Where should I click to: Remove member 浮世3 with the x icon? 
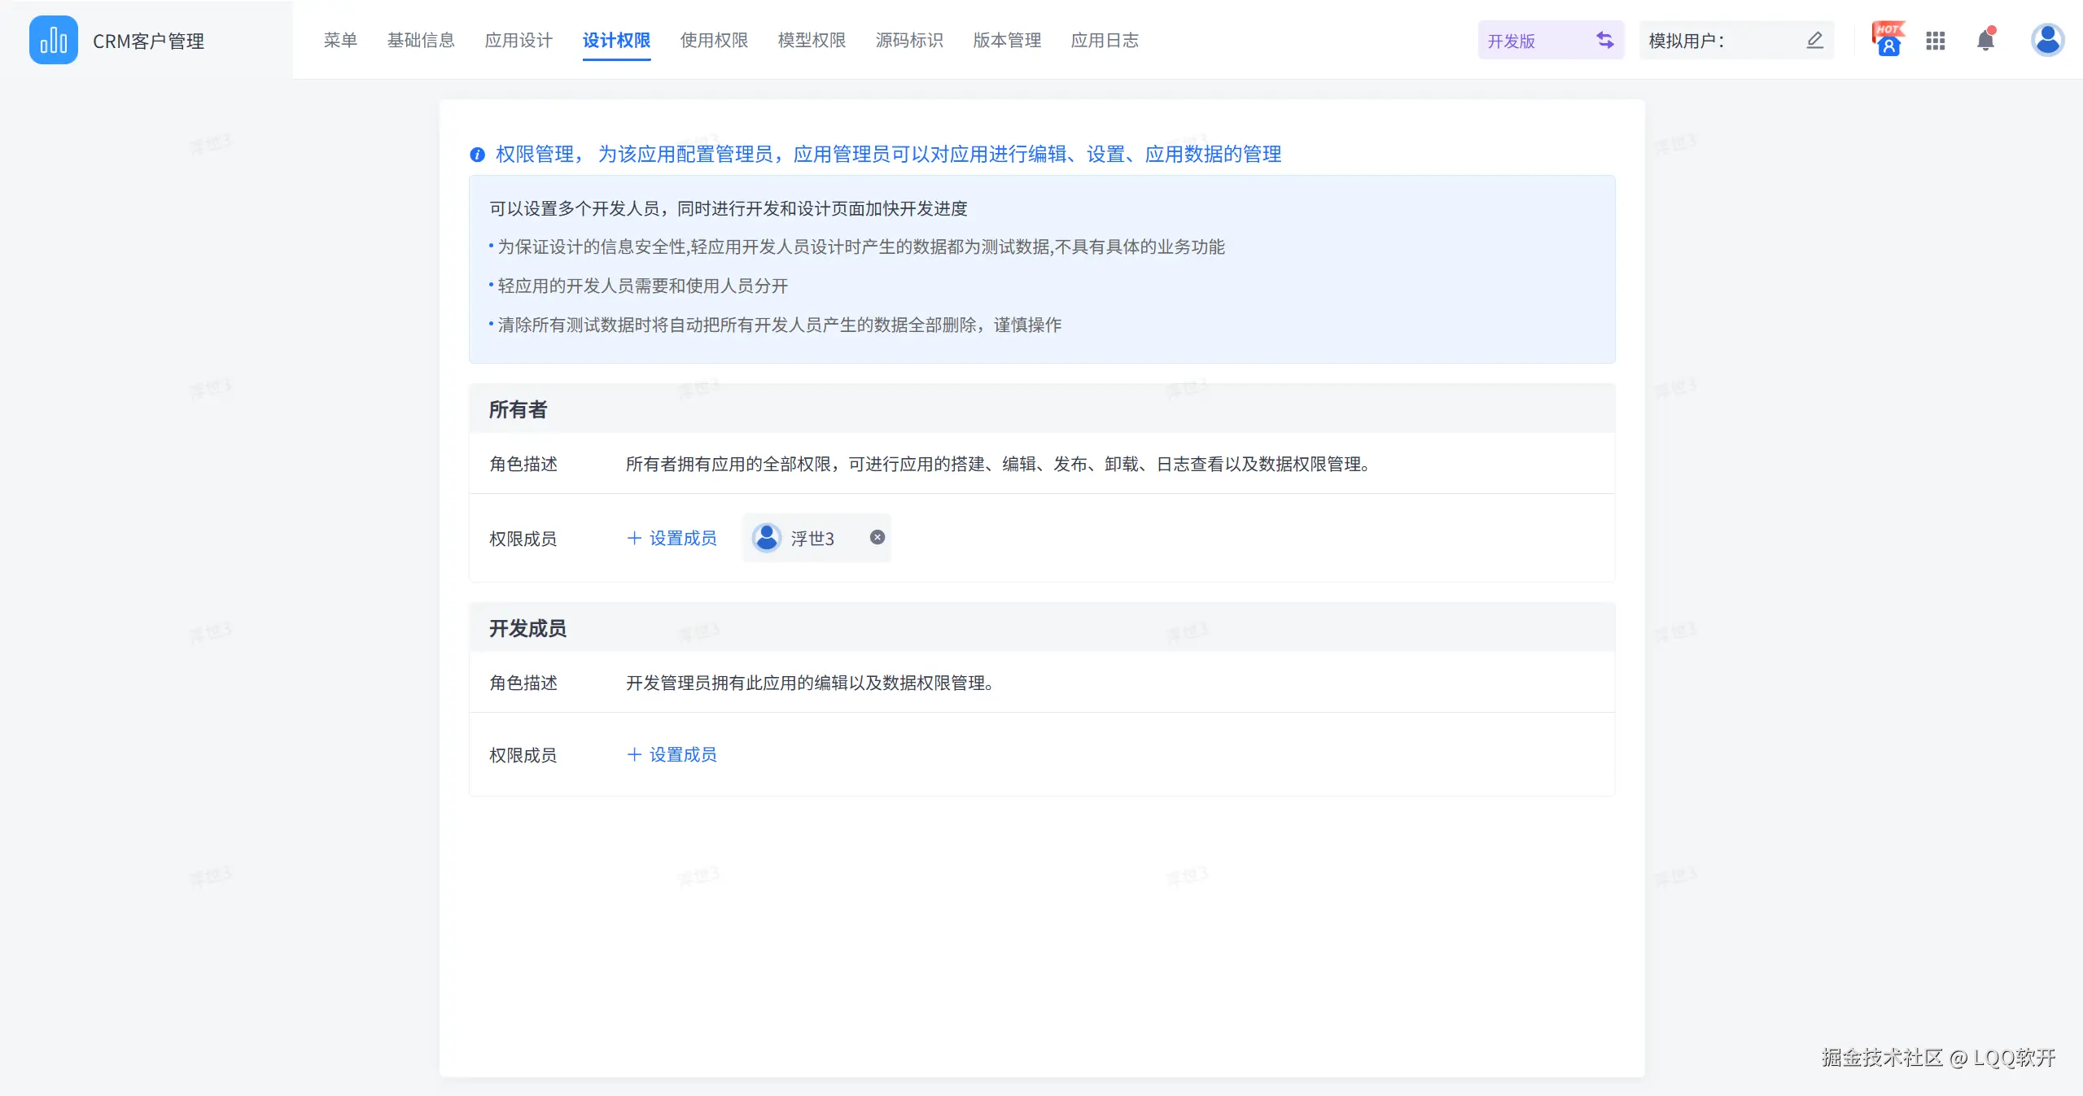click(x=877, y=537)
